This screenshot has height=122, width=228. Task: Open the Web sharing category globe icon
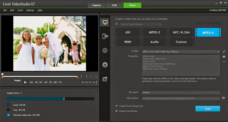[105, 50]
